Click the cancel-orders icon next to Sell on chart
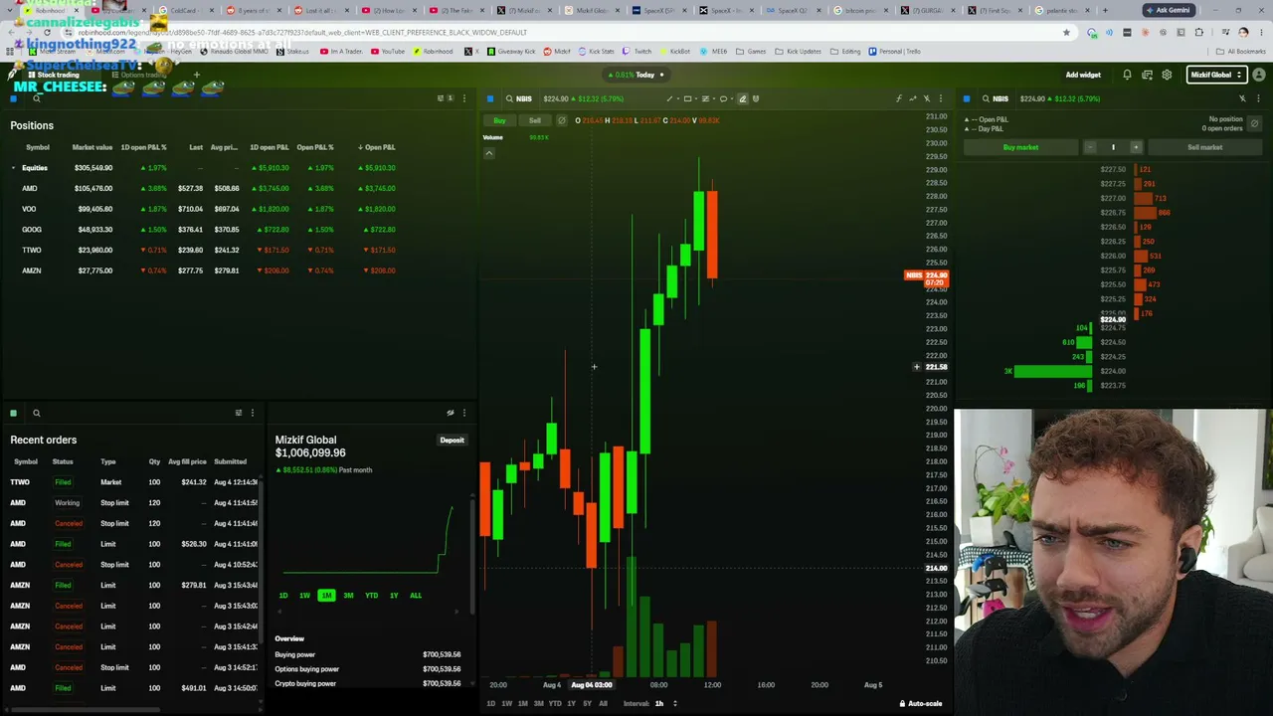This screenshot has width=1273, height=716. pos(561,120)
